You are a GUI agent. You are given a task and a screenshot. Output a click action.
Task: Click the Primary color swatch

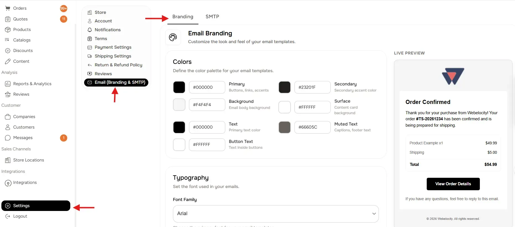(x=179, y=87)
